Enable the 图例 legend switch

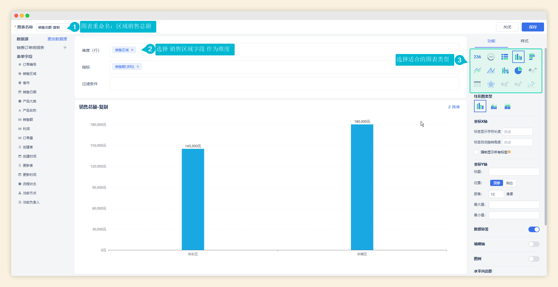[x=534, y=259]
